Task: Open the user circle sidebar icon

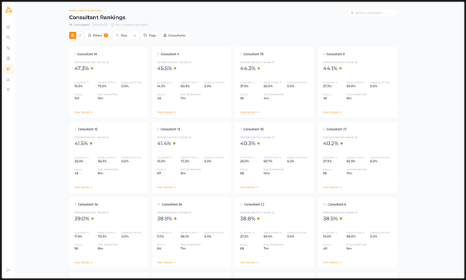Action: click(8, 58)
